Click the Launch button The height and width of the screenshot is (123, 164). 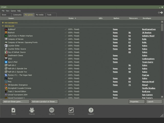tap(154, 101)
